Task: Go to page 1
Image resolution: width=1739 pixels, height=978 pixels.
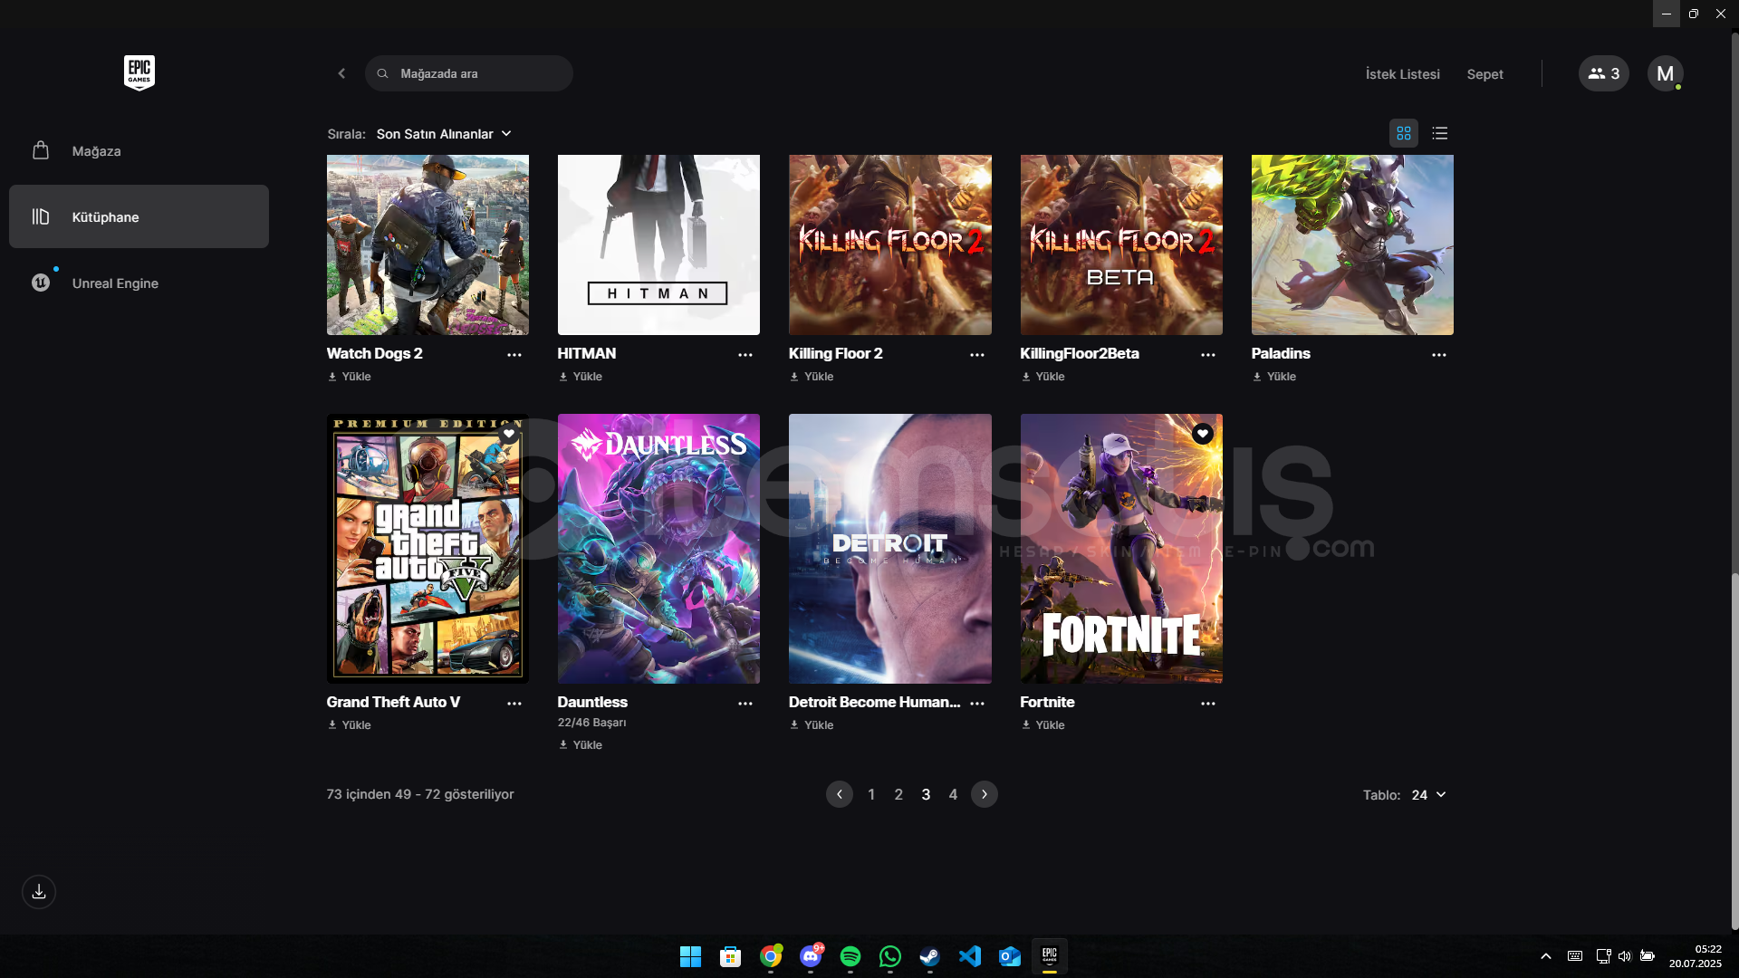Action: pos(871,794)
